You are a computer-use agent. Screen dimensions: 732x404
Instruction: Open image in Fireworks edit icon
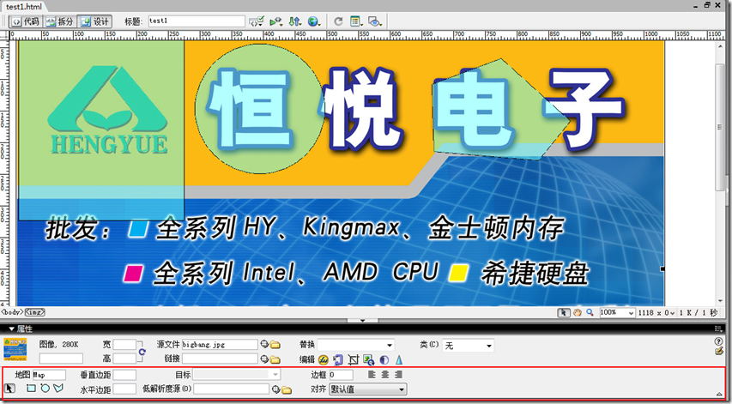click(x=324, y=359)
